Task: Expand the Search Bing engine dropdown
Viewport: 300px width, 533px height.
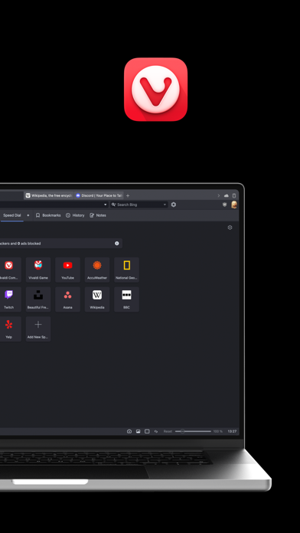Action: point(165,204)
